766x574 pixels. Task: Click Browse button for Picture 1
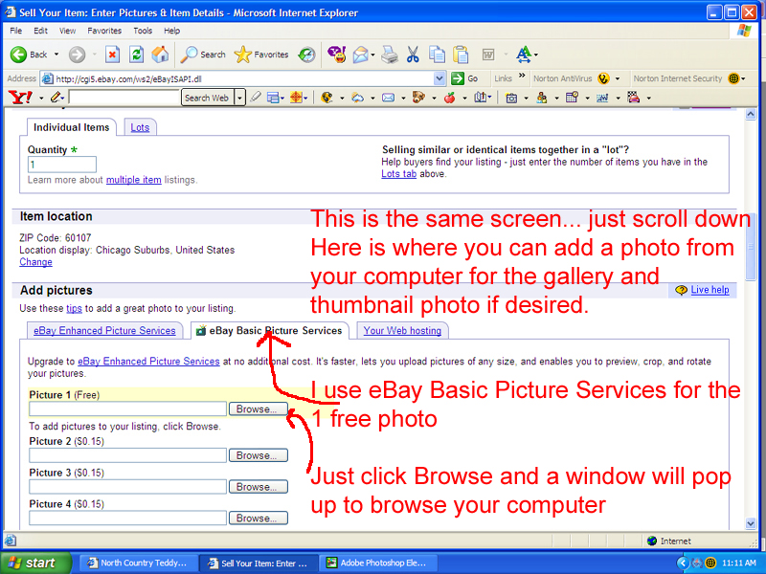pyautogui.click(x=256, y=409)
